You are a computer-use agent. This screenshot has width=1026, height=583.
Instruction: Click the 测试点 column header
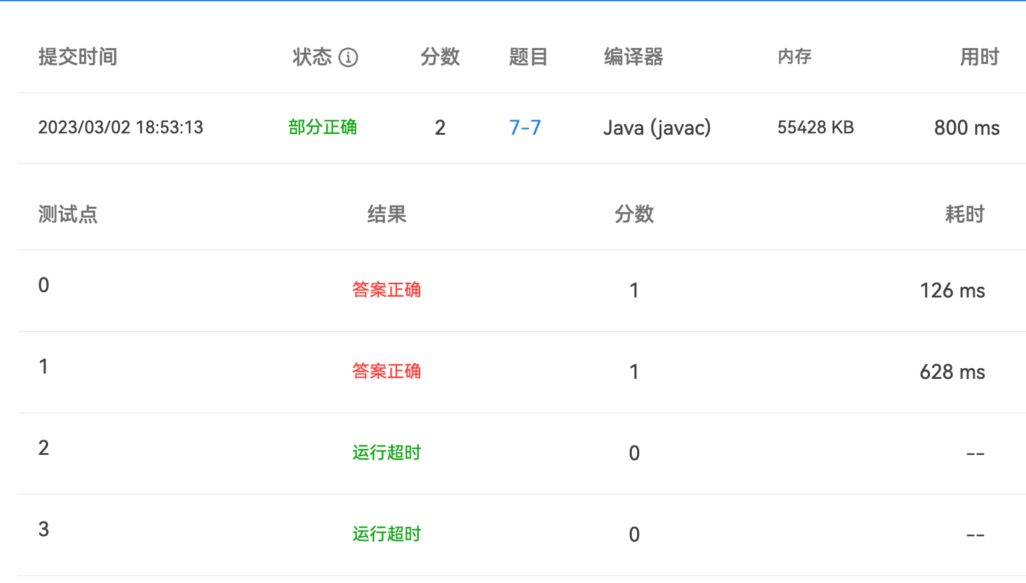[x=67, y=215]
